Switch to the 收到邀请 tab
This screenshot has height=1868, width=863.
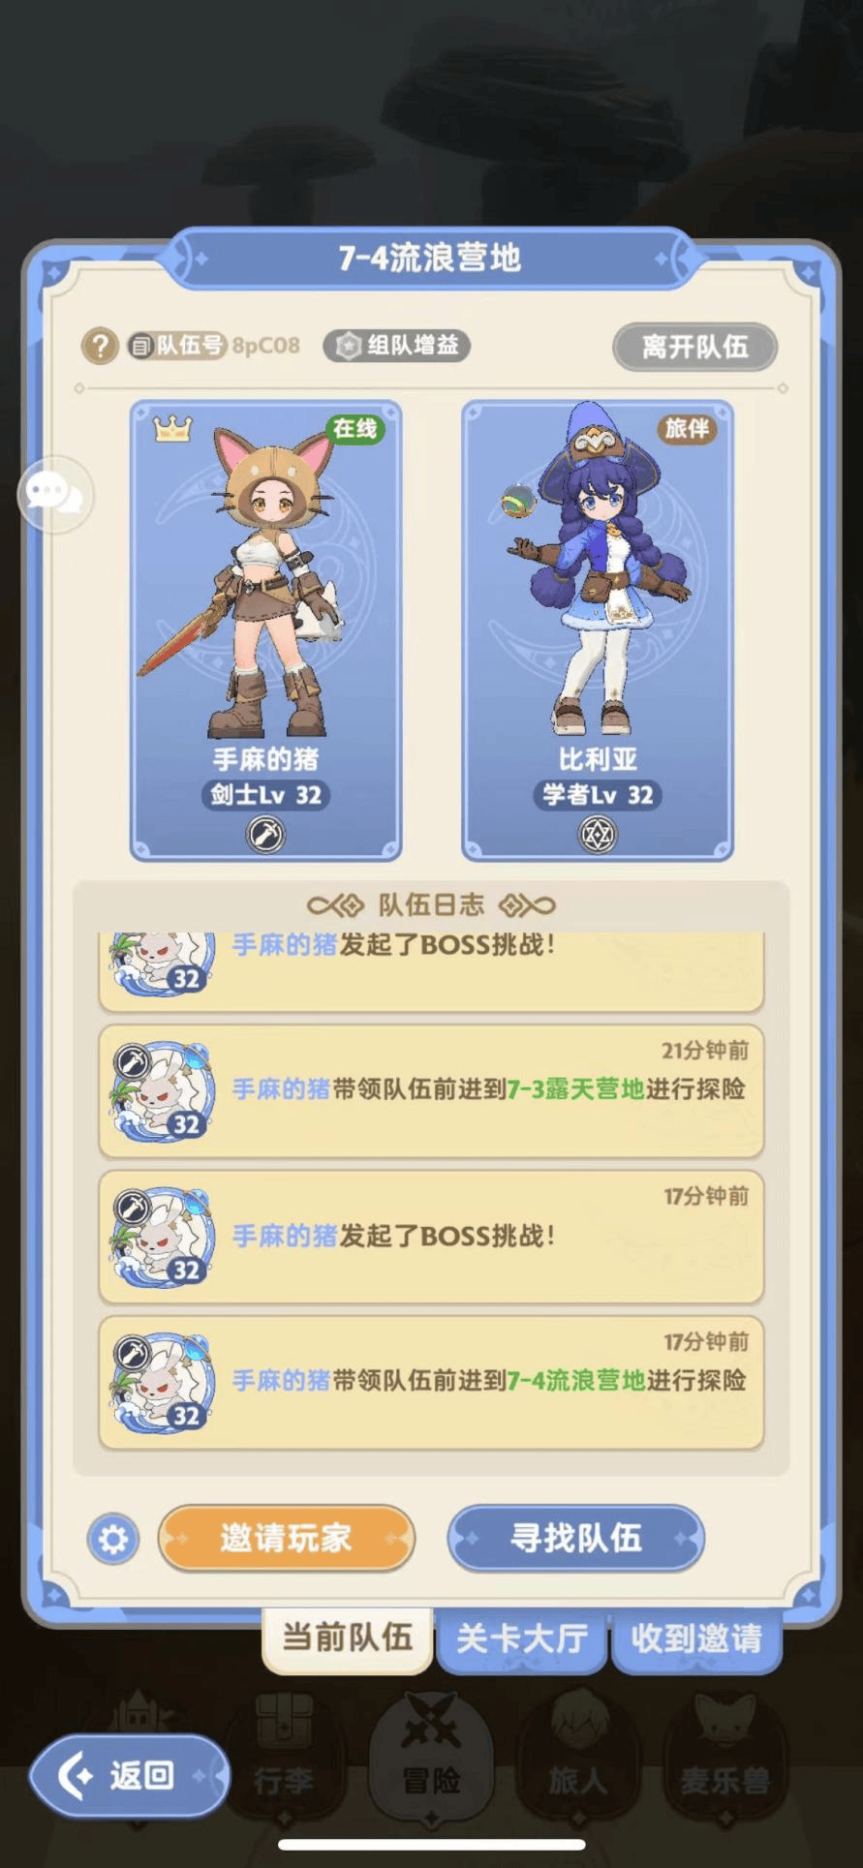pos(696,1639)
